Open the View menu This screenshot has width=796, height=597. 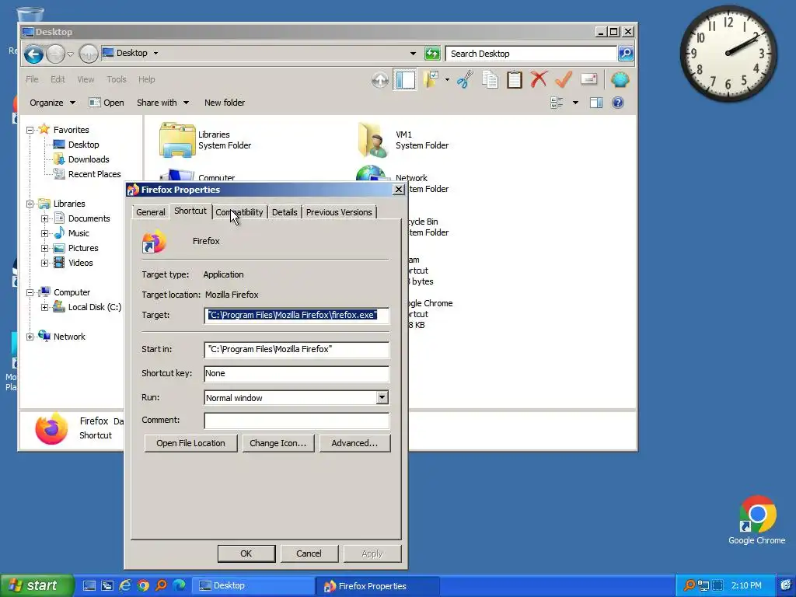point(86,79)
